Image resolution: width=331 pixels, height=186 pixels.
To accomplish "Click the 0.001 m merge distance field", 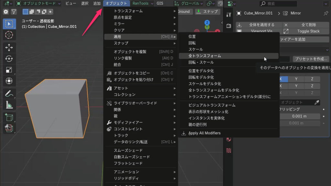I will tap(299, 116).
